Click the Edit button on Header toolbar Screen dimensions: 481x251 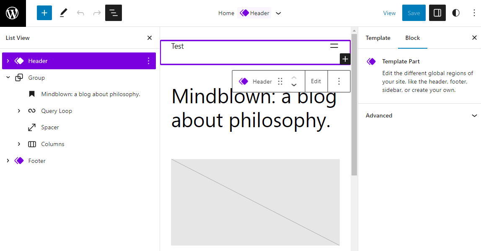[x=316, y=81]
